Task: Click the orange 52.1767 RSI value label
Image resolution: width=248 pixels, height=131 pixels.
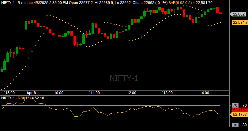Action: 239,114
